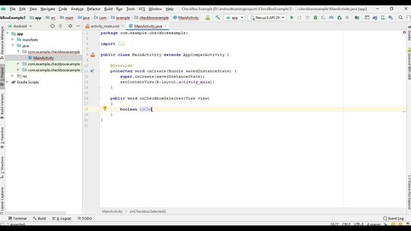
Task: Open the Nexus 6 API 29 device dropdown
Action: tap(267, 17)
